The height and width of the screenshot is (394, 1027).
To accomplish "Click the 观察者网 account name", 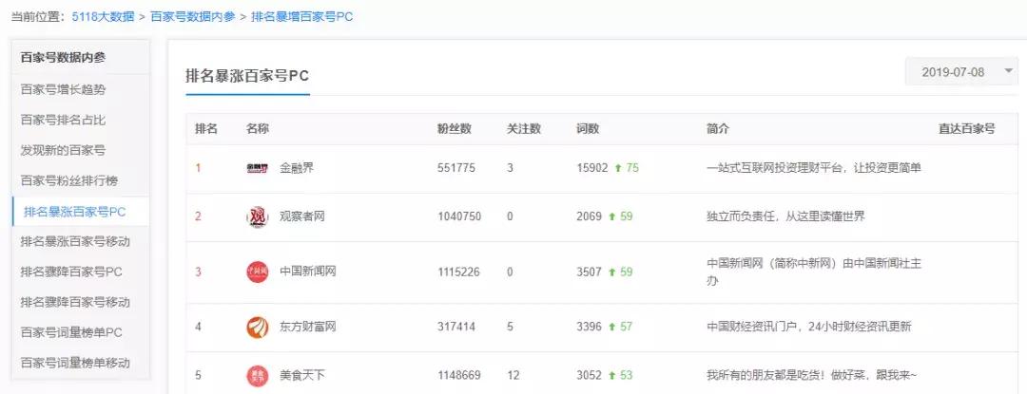I will point(302,216).
